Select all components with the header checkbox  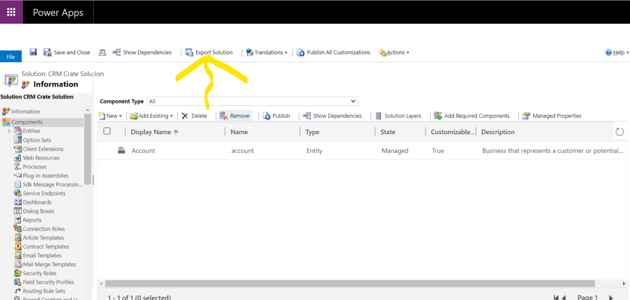107,131
